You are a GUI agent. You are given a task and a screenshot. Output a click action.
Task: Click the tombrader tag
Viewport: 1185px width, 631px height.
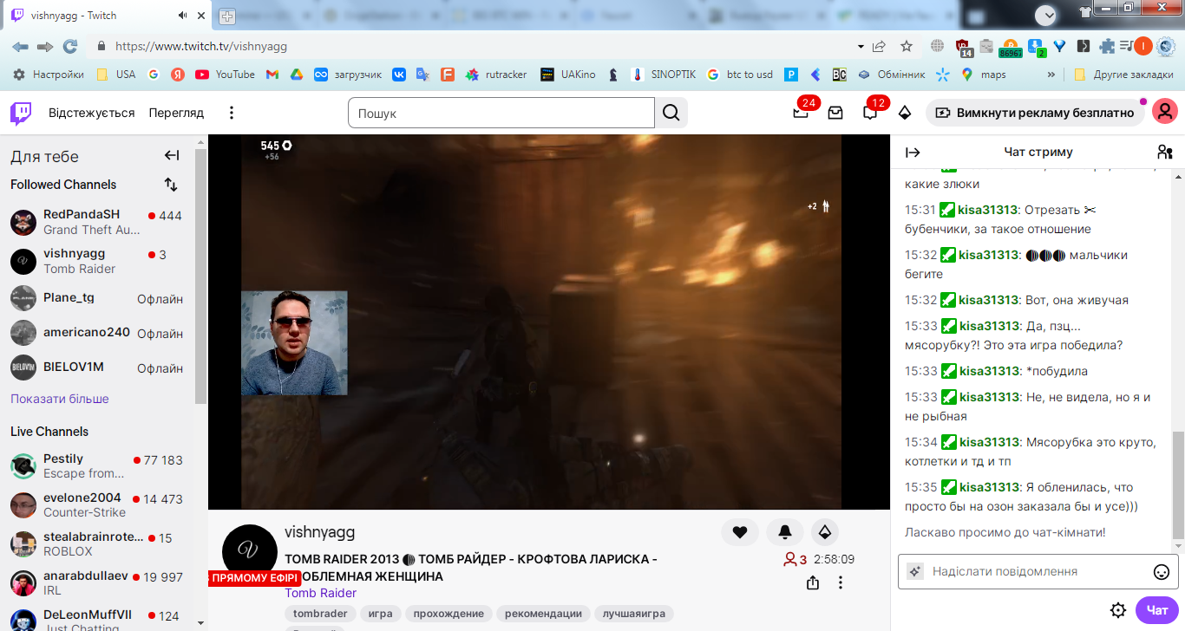(320, 614)
